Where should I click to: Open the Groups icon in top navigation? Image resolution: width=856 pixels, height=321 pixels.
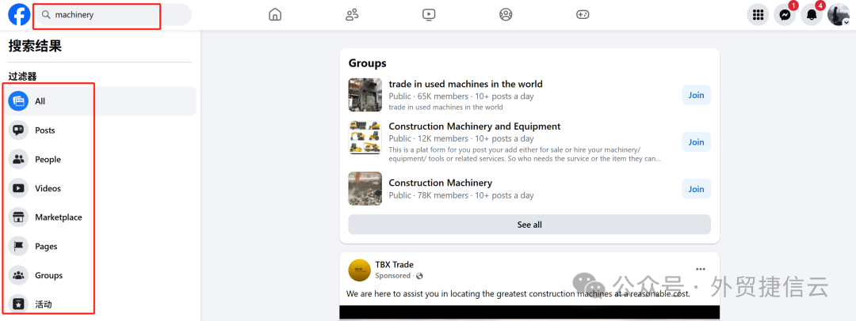coord(506,15)
